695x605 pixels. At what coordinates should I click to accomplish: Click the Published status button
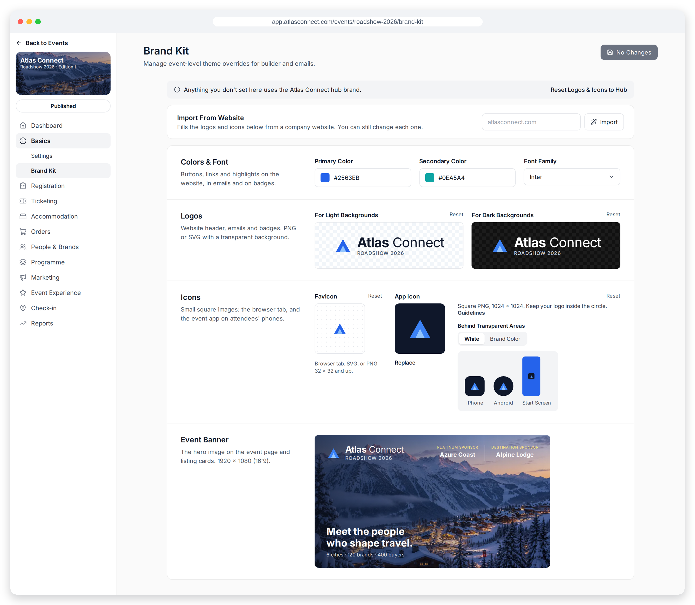point(63,106)
